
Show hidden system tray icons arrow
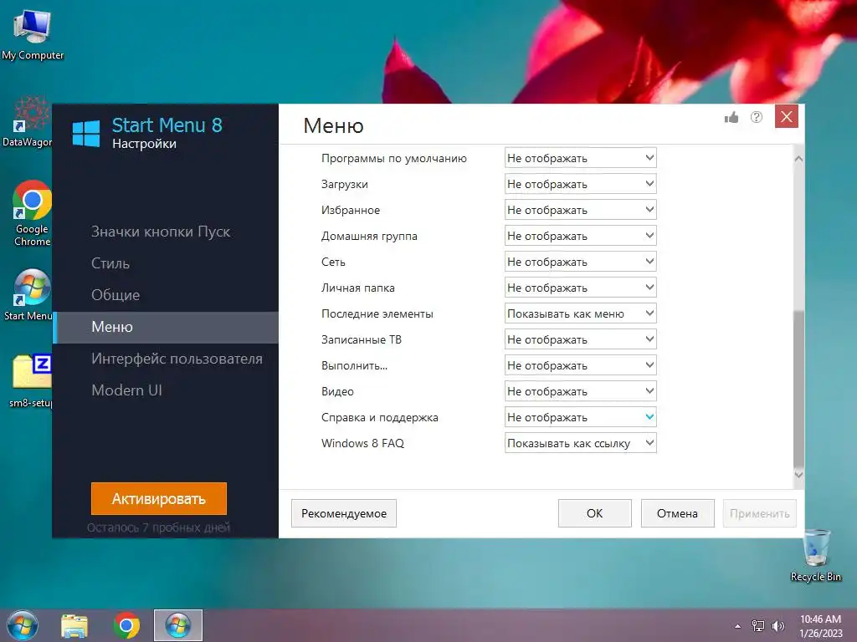pos(738,626)
